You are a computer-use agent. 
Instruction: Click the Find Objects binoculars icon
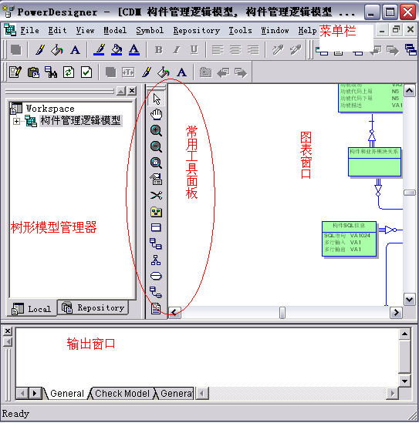(x=51, y=72)
